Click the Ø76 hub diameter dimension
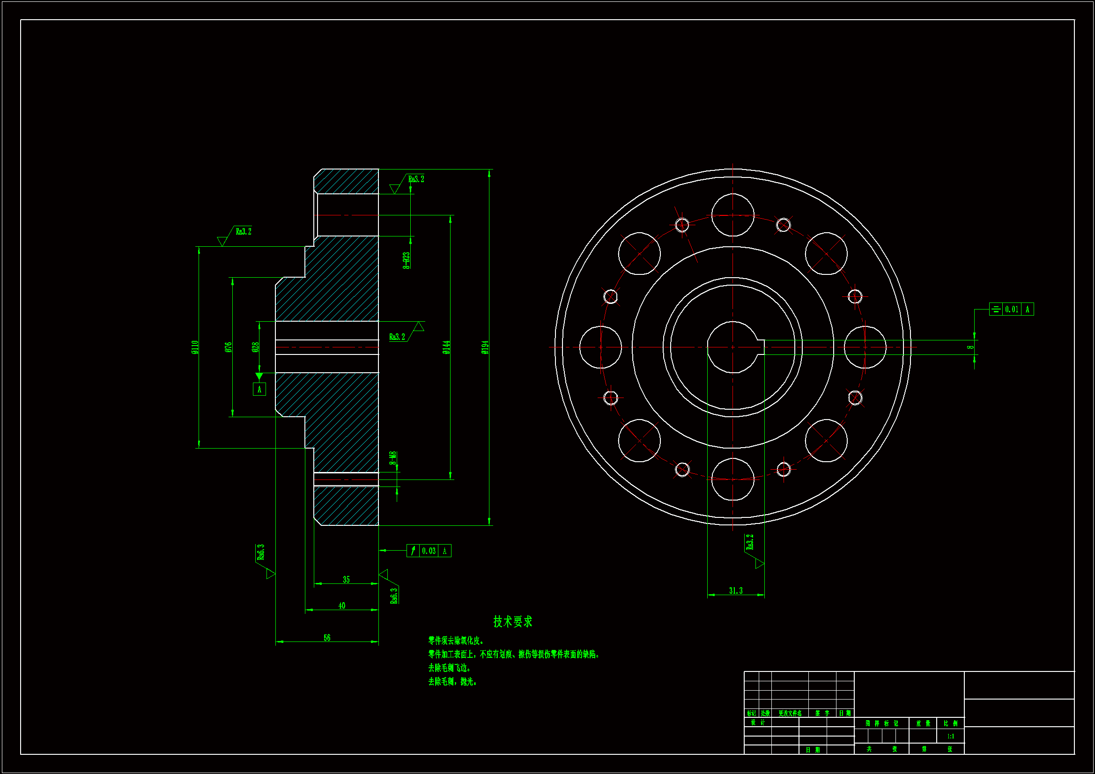 coord(229,347)
